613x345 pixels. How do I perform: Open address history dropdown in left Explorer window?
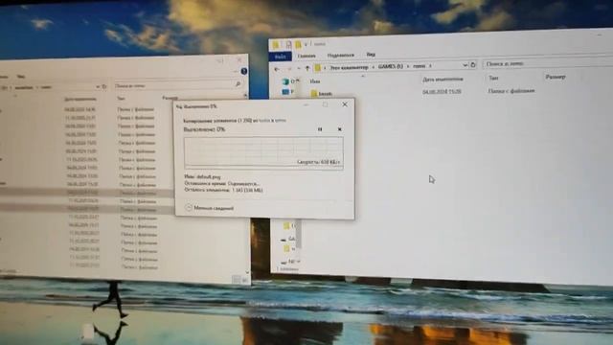pyautogui.click(x=98, y=86)
